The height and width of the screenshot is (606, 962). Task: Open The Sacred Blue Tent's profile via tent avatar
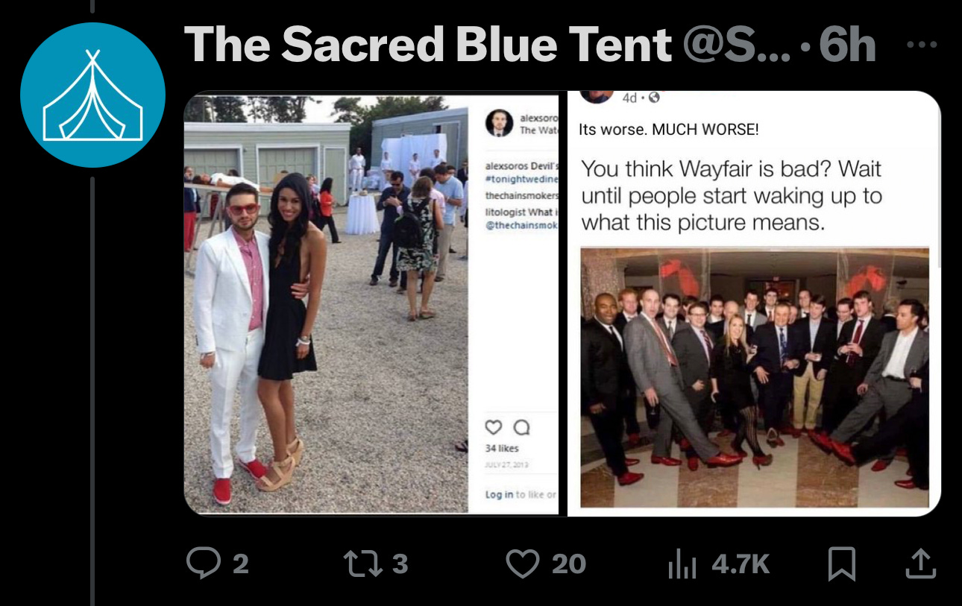93,93
